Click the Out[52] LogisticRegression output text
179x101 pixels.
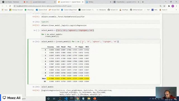point(64,25)
